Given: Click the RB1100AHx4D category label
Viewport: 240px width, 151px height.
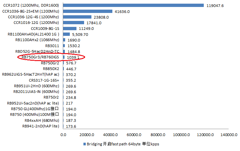Looking at the screenshot, I should click(x=33, y=34).
